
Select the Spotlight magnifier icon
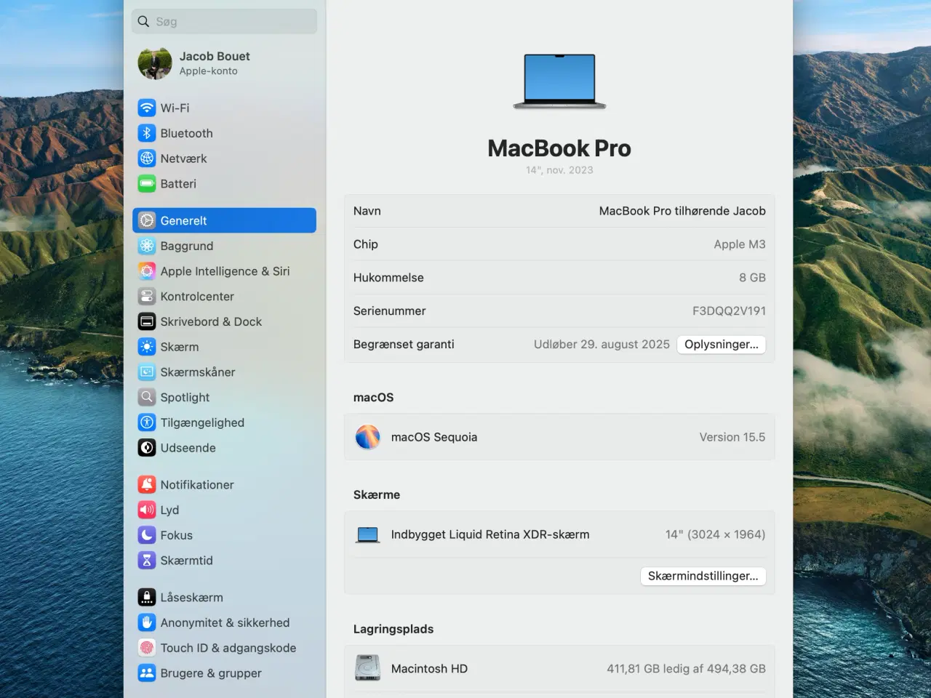[x=147, y=397]
